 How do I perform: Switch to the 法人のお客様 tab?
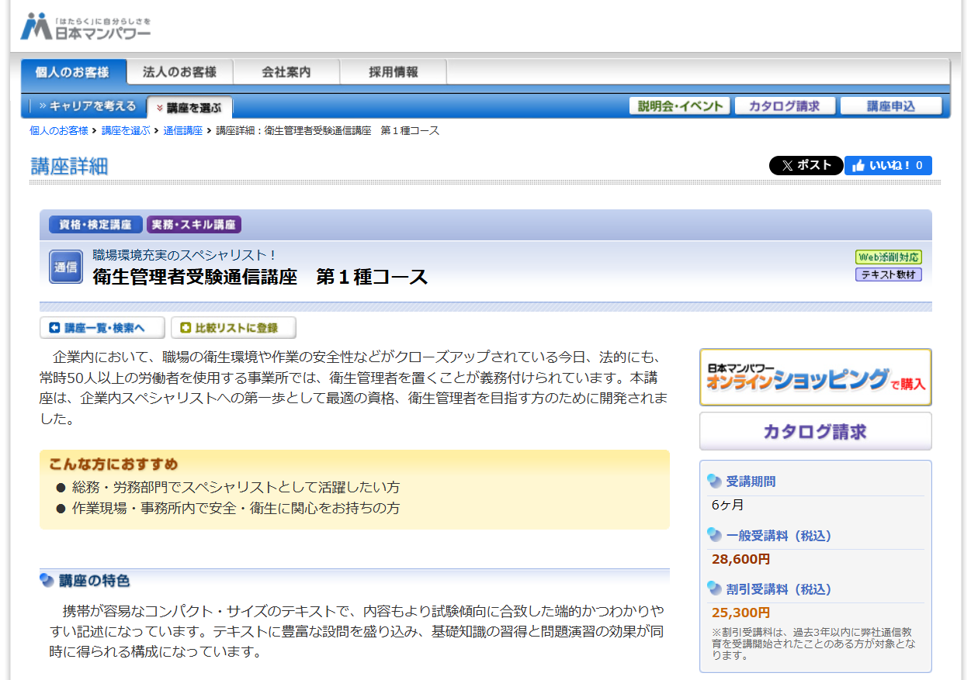tap(179, 72)
